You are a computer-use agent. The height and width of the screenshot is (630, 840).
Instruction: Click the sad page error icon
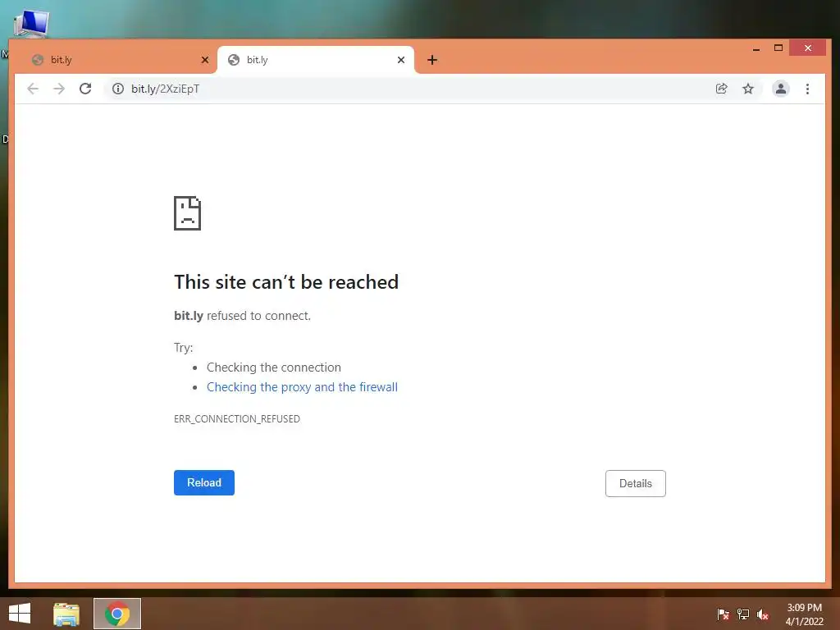[188, 213]
